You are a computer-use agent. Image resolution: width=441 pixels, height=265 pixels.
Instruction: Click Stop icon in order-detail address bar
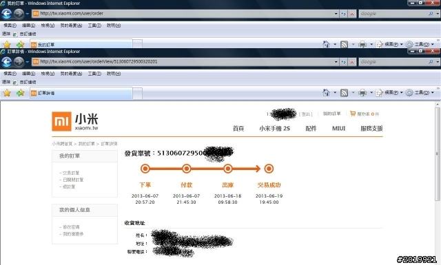[352, 62]
